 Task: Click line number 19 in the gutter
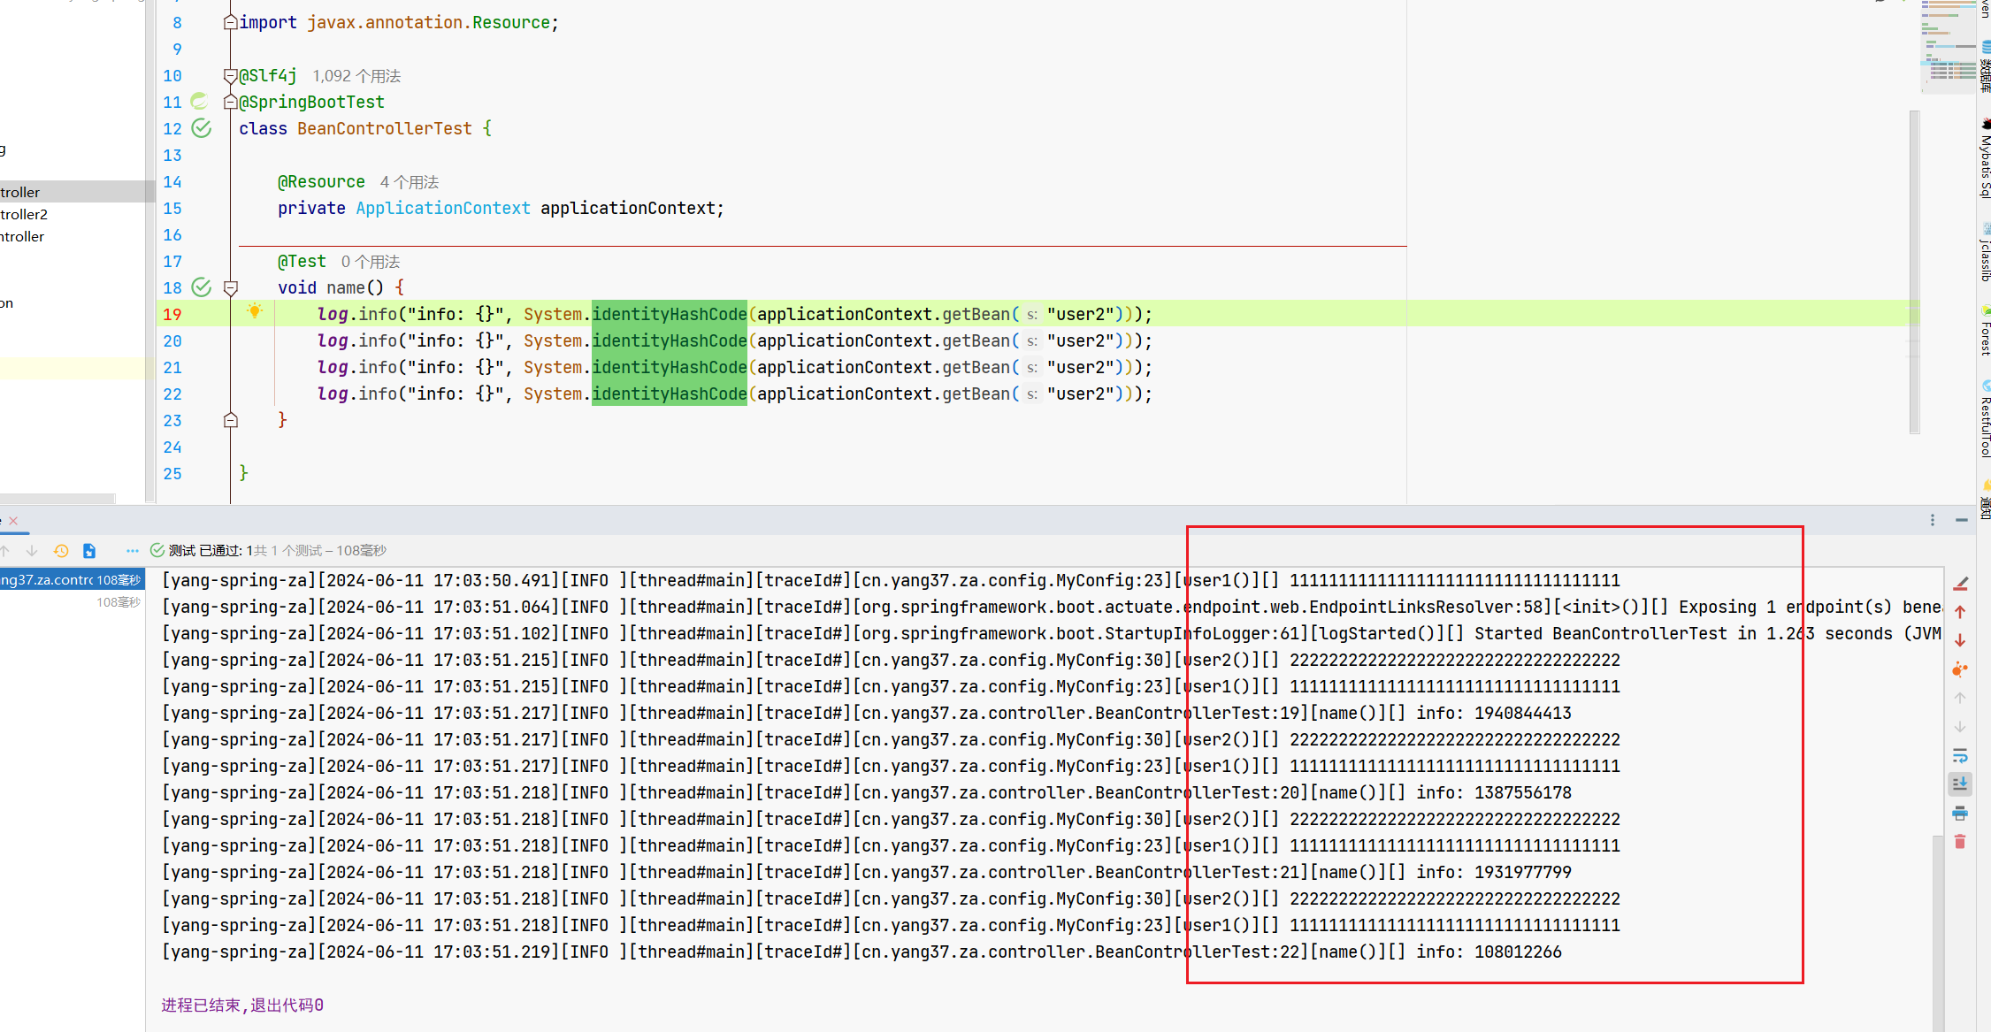pyautogui.click(x=172, y=315)
